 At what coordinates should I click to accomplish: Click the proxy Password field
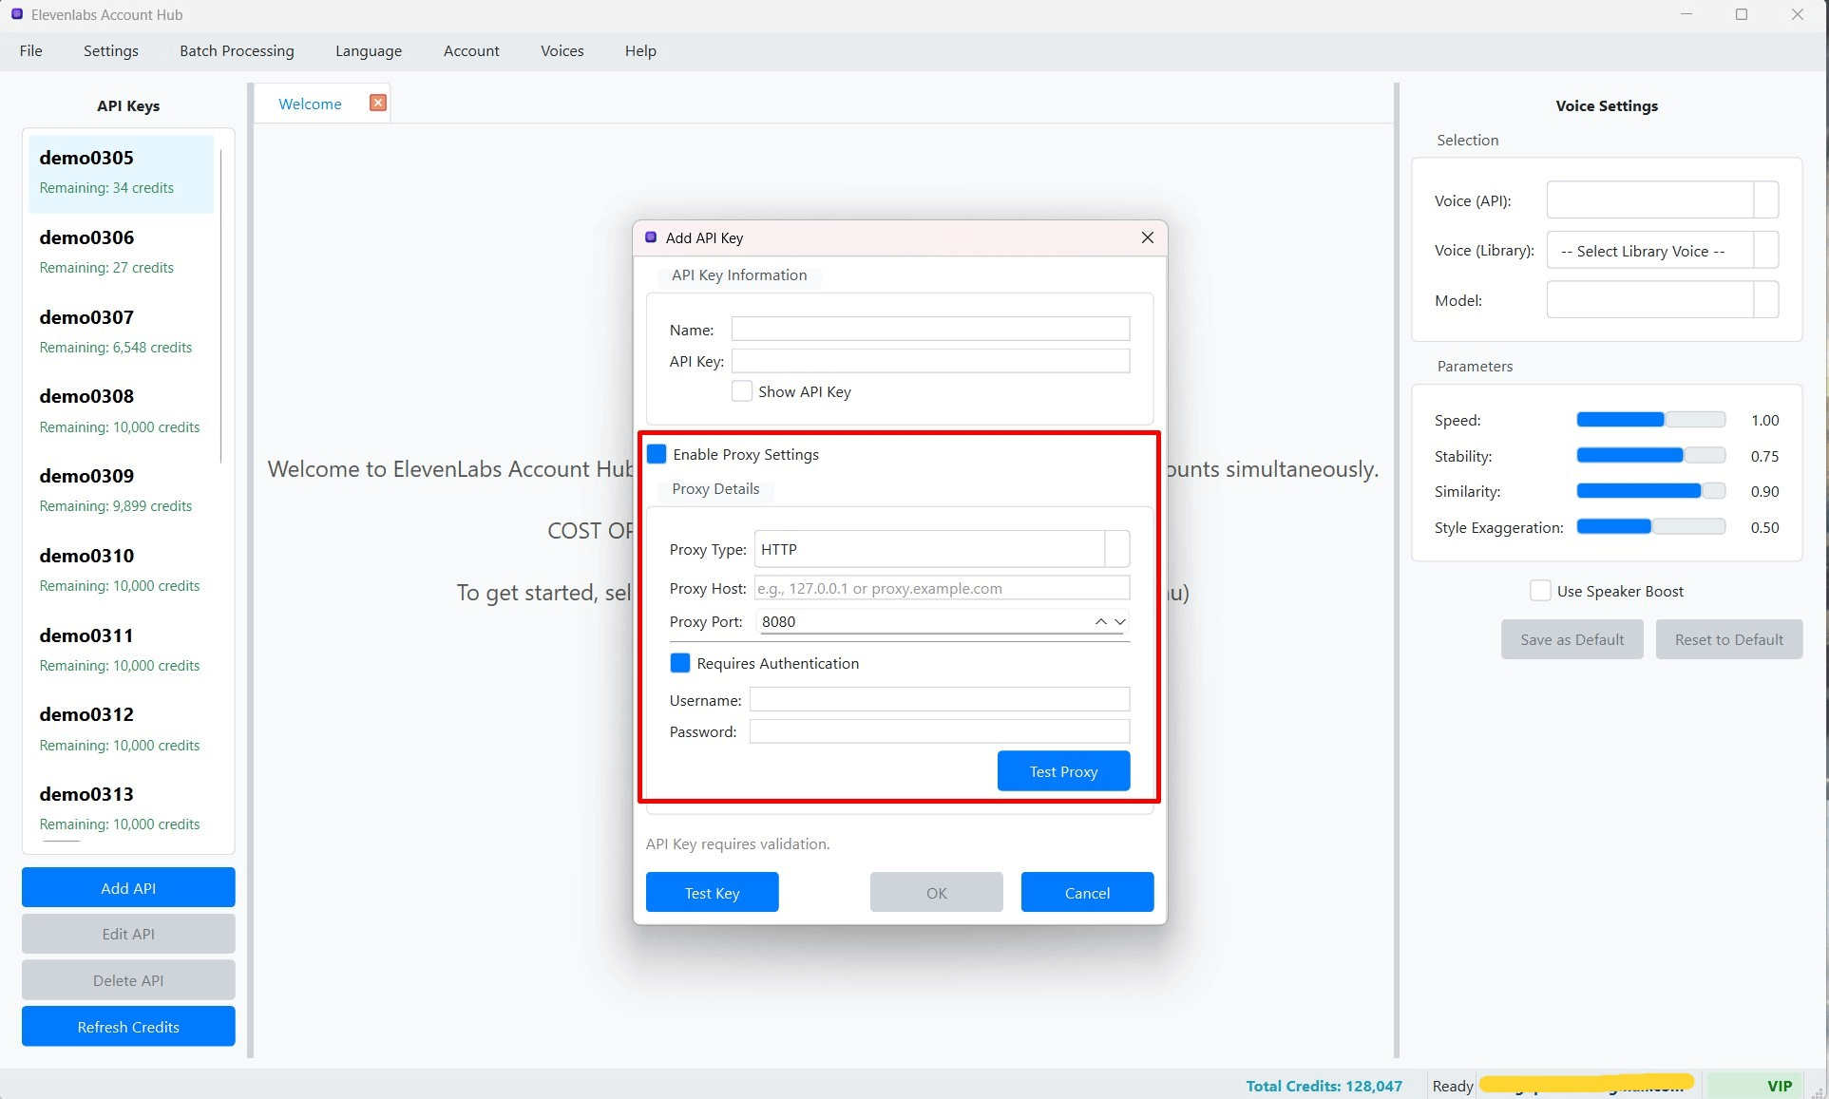[940, 731]
